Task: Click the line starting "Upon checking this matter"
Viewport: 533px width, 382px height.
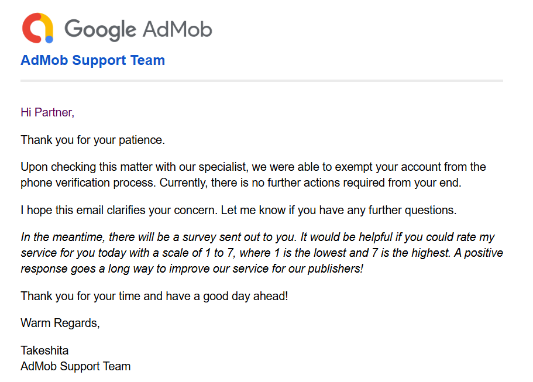Action: tap(253, 167)
